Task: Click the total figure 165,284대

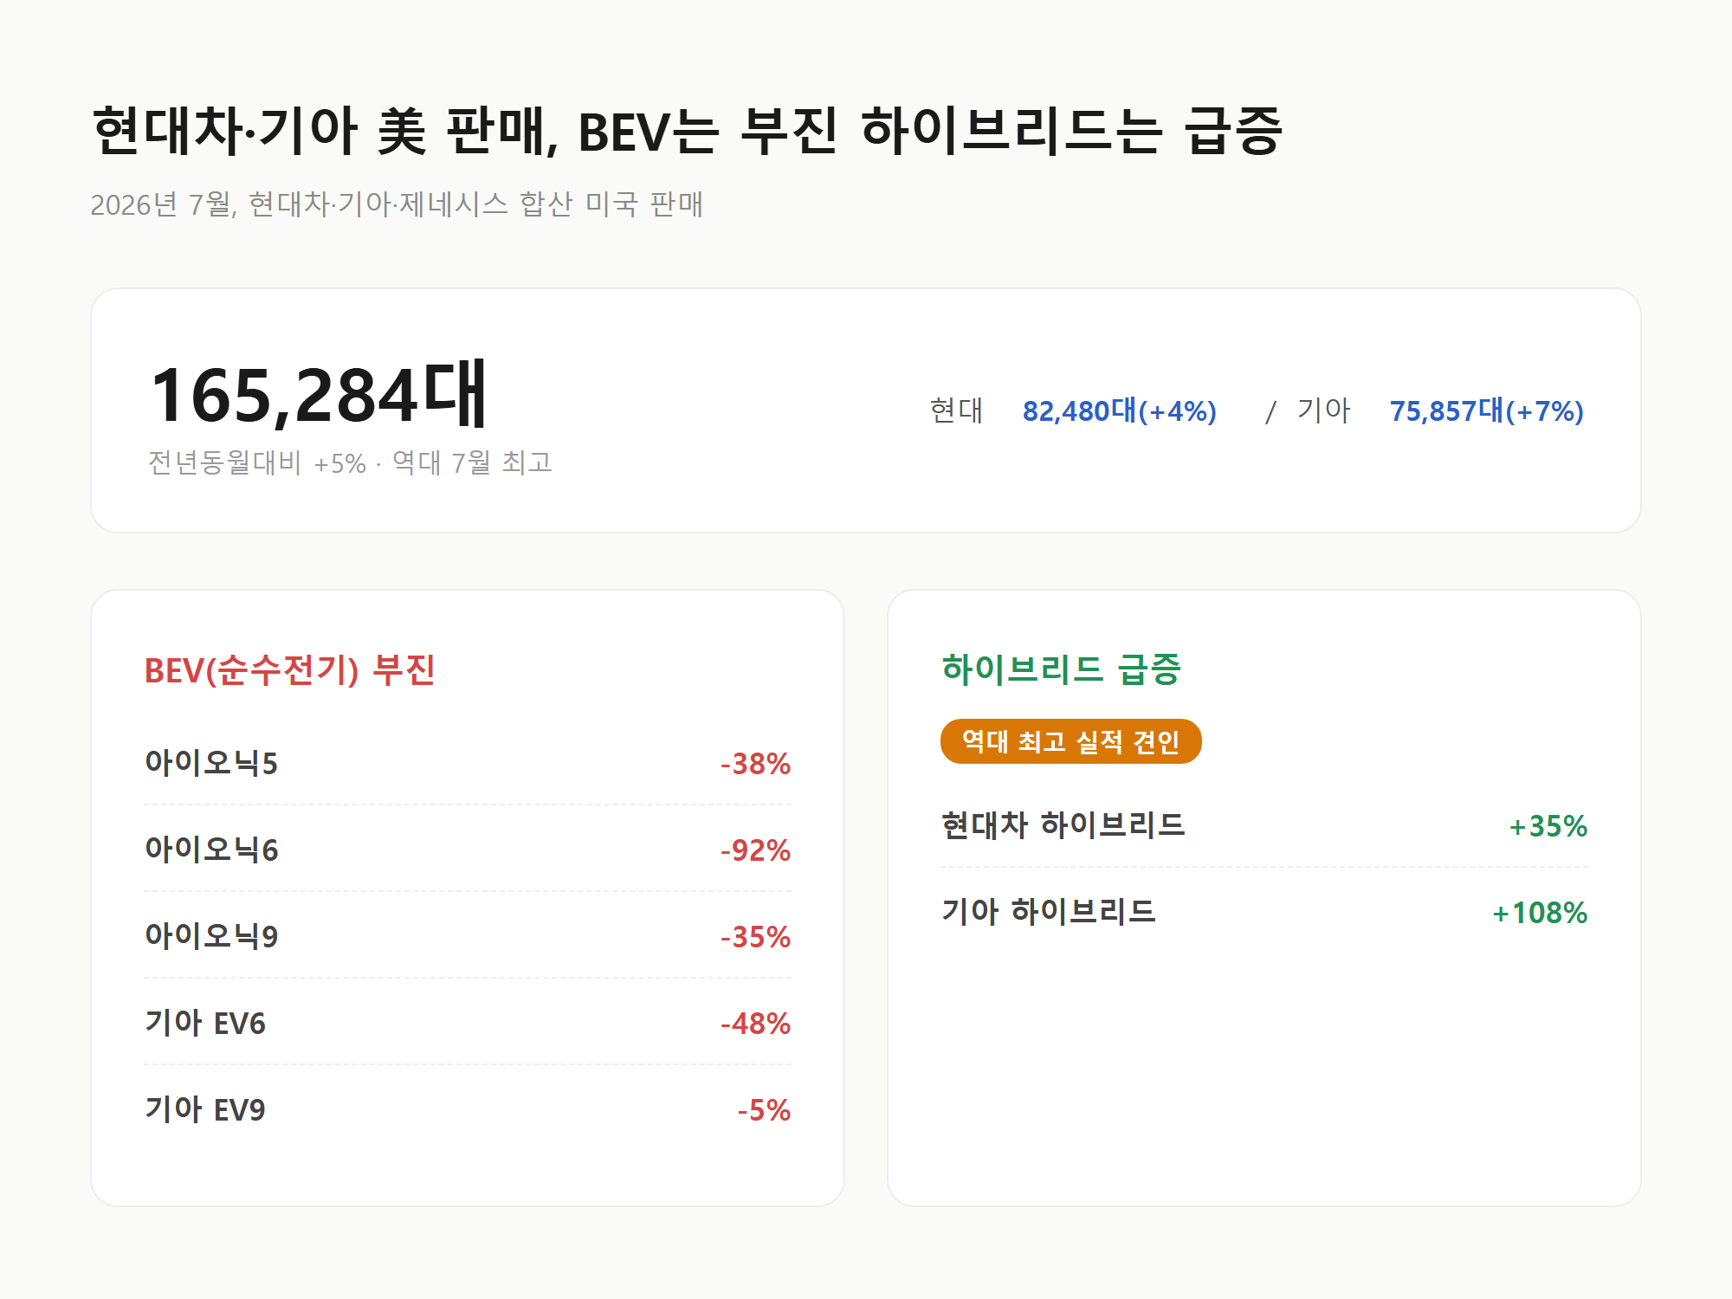Action: [x=319, y=394]
